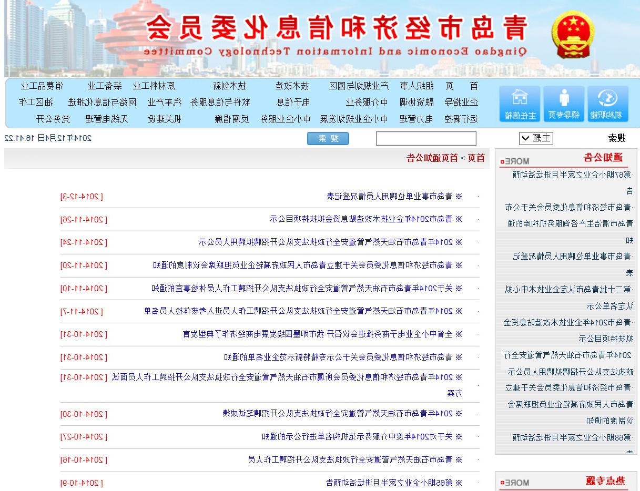This screenshot has height=491, width=640.
Task: Click the date text [2014-10-30]
Action: [84, 413]
